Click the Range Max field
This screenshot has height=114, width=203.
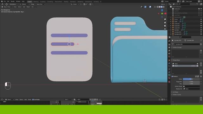pyautogui.click(x=191, y=84)
